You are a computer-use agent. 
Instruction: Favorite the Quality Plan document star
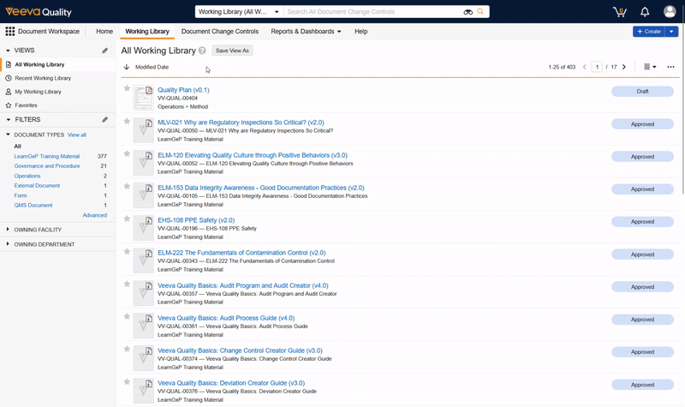click(127, 88)
